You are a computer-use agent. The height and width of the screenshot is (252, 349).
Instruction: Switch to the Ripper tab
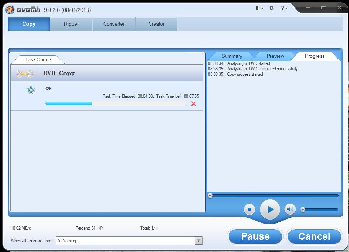coord(71,24)
